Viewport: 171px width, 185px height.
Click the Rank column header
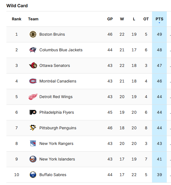pos(16,19)
